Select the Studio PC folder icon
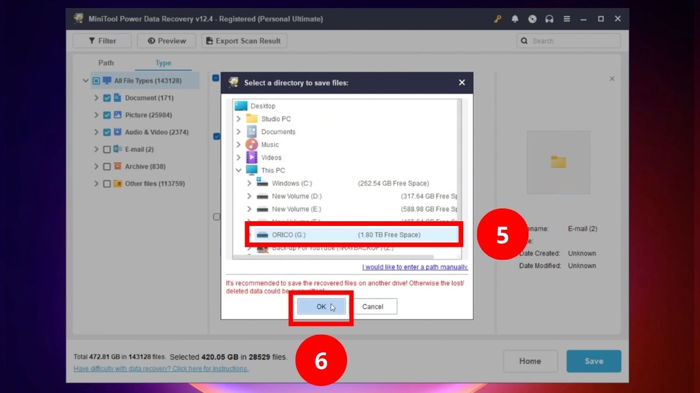Screen dimensions: 700x393 pos(251,119)
